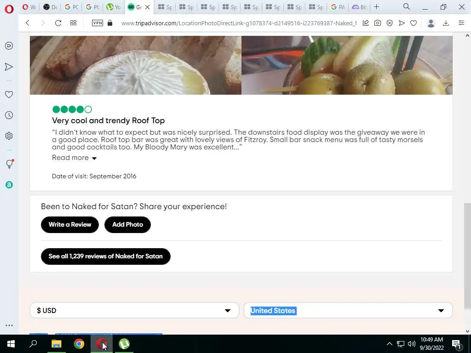This screenshot has height=353, width=471.
Task: Open sidebar setup three dots
Action: pos(9,325)
